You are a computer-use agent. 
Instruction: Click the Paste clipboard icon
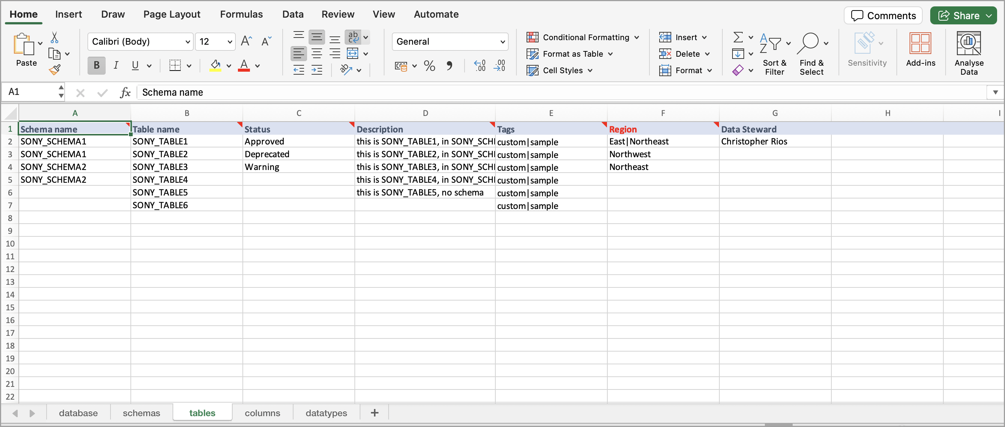[24, 44]
